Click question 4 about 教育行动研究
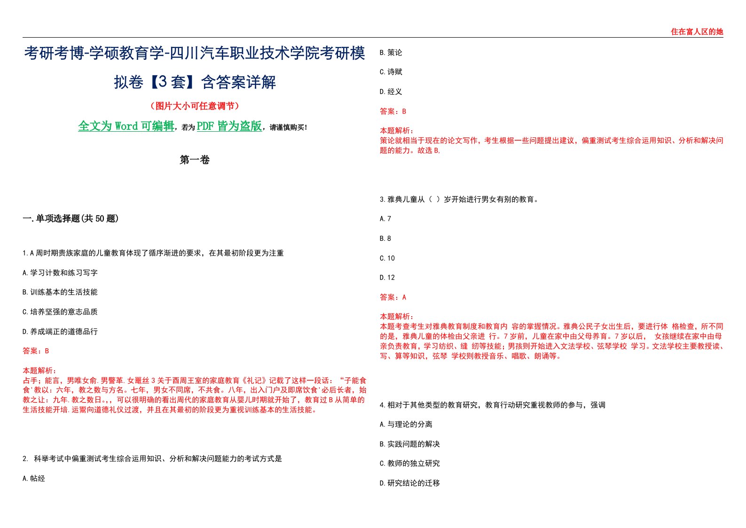746x528 pixels. click(x=493, y=405)
